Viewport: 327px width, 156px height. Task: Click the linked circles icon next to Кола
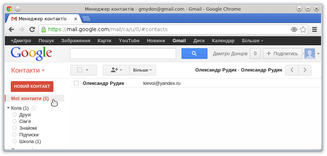coord(34,108)
